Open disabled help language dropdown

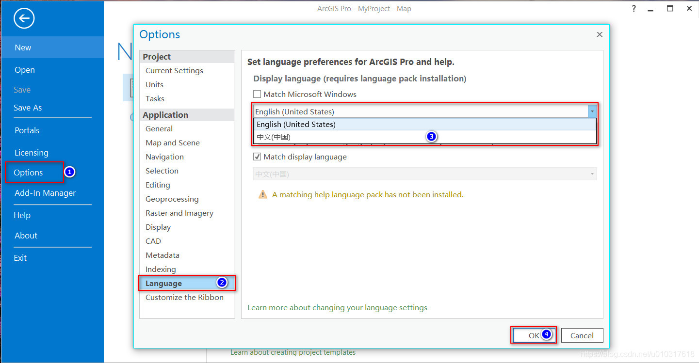pos(425,174)
